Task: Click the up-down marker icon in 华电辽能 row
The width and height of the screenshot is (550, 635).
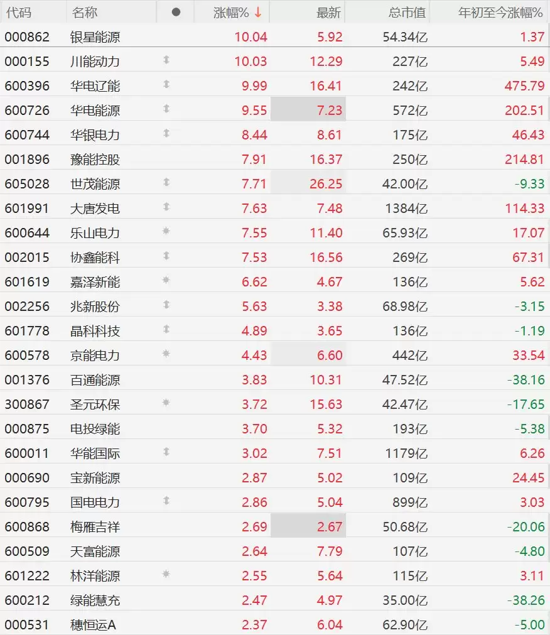Action: [166, 84]
